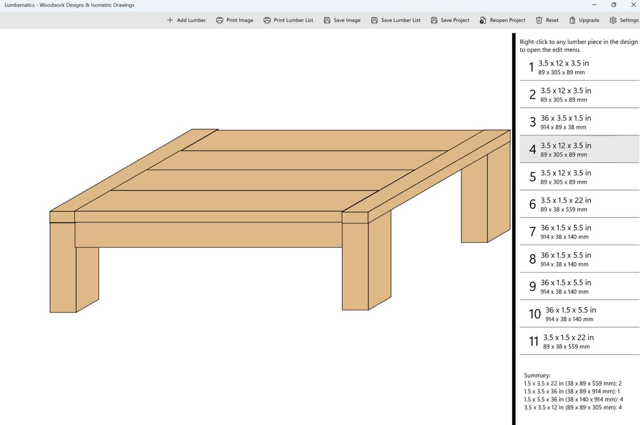Click the Save Project label
This screenshot has width=640, height=425.
455,20
